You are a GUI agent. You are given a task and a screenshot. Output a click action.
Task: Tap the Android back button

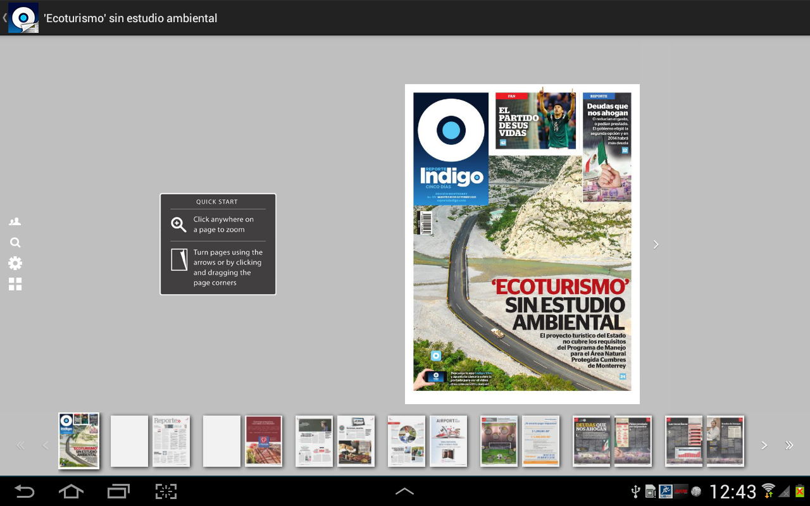[25, 491]
